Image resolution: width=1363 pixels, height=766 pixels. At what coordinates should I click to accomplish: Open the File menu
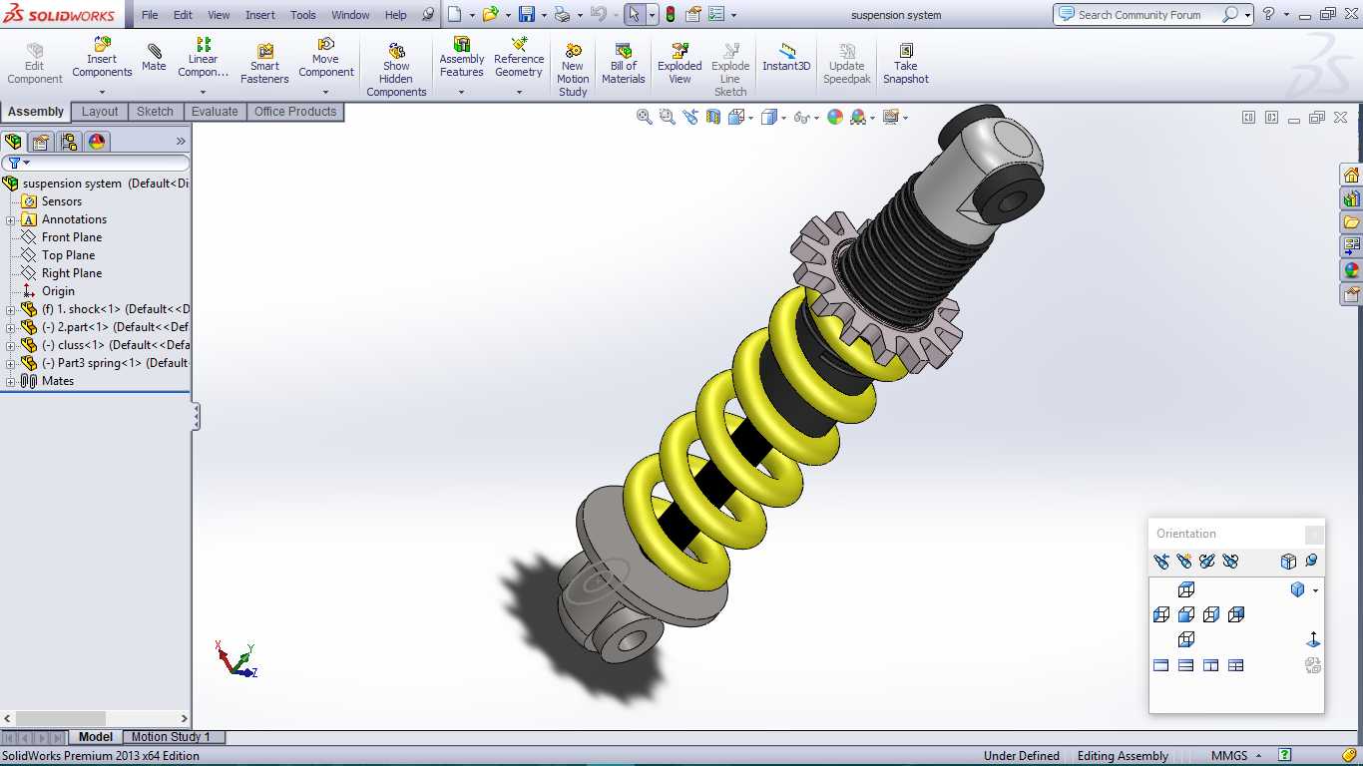pos(150,15)
